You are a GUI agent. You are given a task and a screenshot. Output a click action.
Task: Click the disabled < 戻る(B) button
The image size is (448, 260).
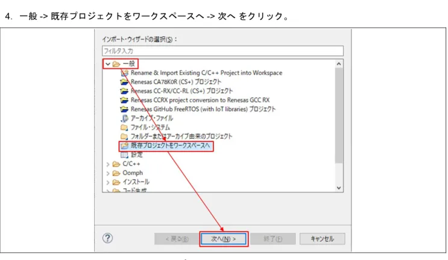(x=177, y=239)
